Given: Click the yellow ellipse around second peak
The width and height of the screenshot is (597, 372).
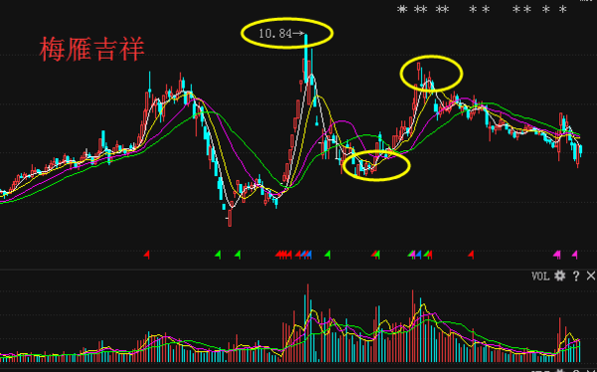Looking at the screenshot, I should 432,74.
